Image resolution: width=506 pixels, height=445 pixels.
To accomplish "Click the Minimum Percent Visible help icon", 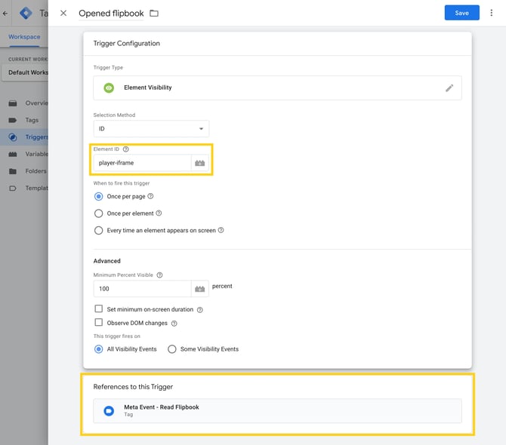I will click(x=159, y=275).
